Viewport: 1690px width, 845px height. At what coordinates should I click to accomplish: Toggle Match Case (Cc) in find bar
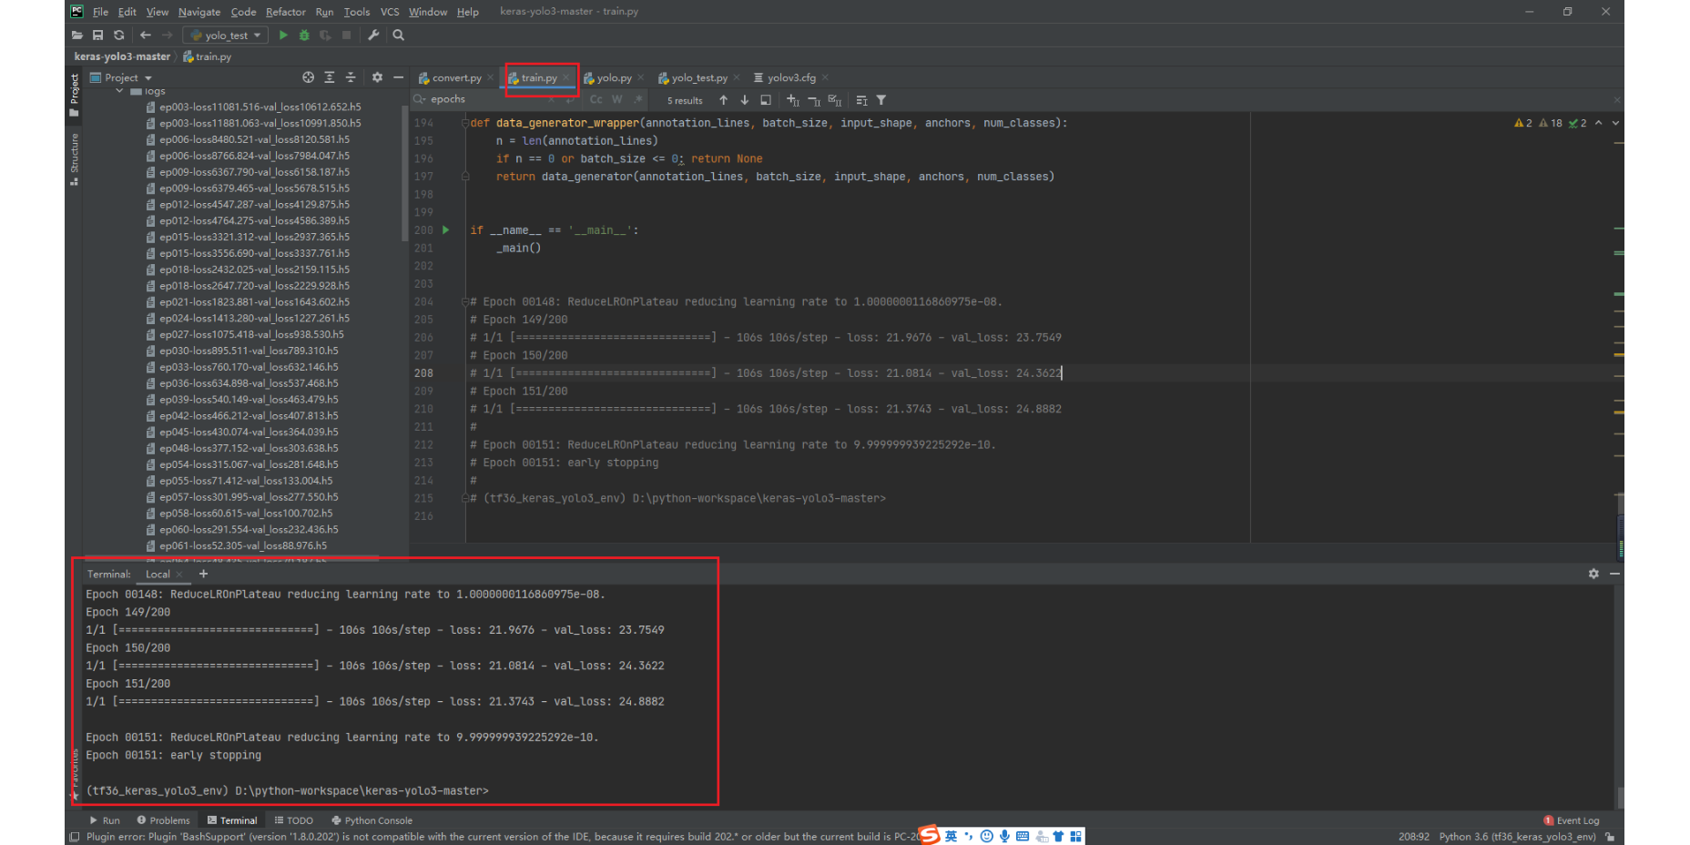pos(596,100)
